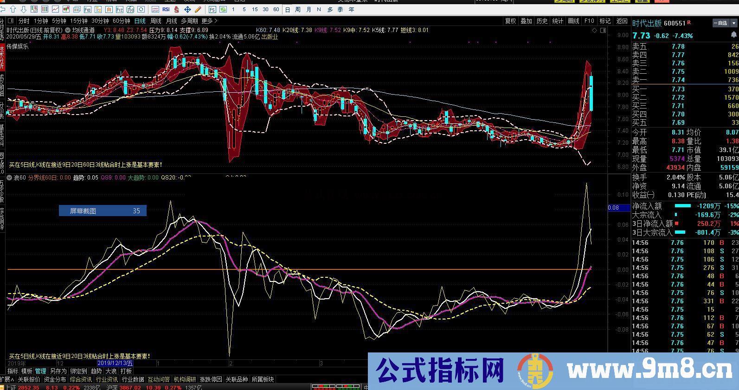
Task: Expand the 扩展 panel at bottom
Action: click(7, 379)
